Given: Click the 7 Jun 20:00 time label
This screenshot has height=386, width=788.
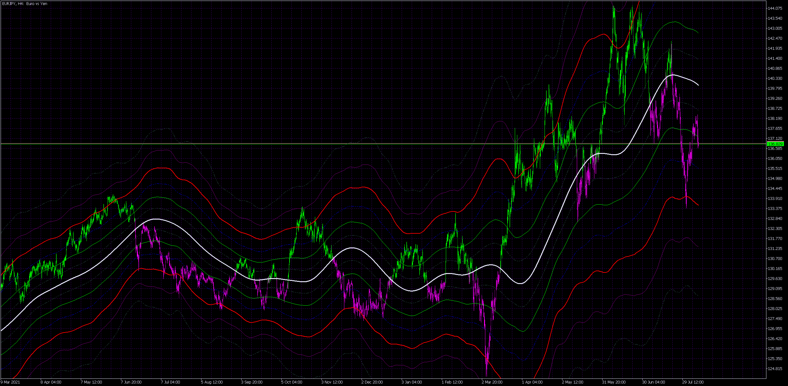Looking at the screenshot, I should coord(131,382).
